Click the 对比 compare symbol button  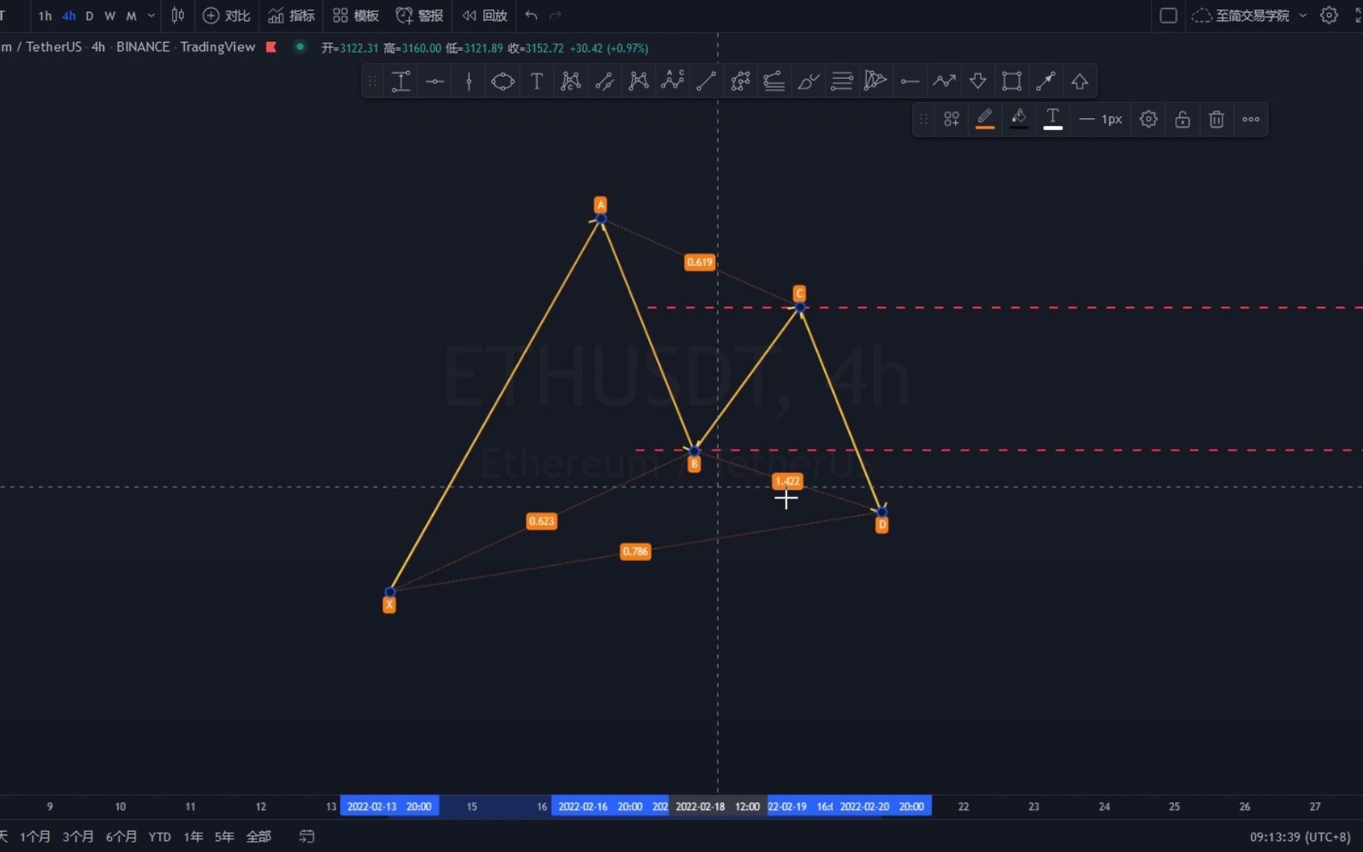point(227,16)
